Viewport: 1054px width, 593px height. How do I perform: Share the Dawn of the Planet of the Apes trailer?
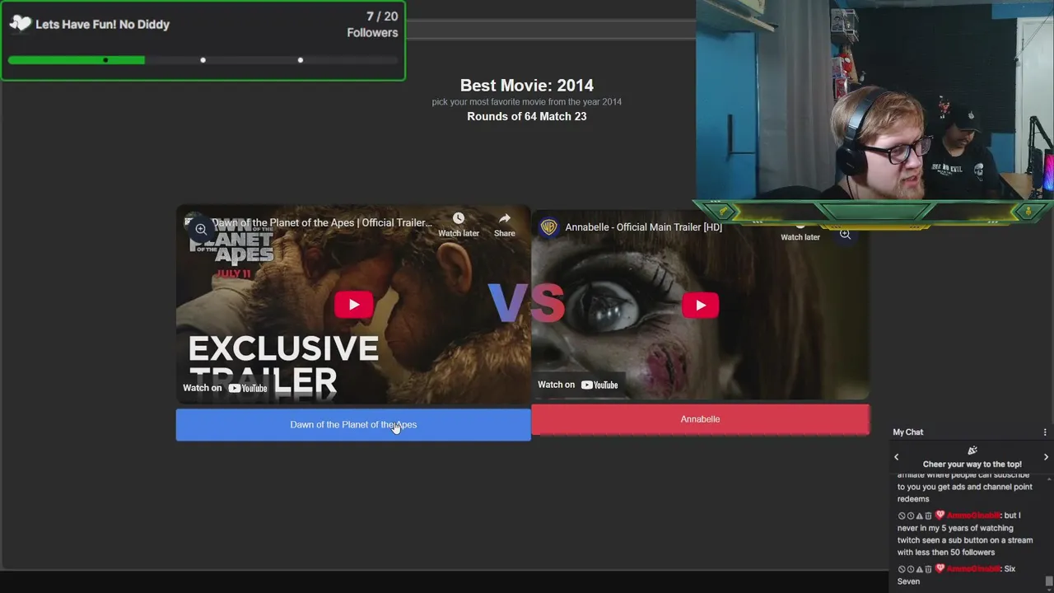click(x=504, y=224)
